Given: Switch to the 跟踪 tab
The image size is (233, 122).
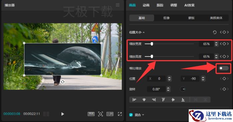Looking at the screenshot, I should (x=160, y=5).
